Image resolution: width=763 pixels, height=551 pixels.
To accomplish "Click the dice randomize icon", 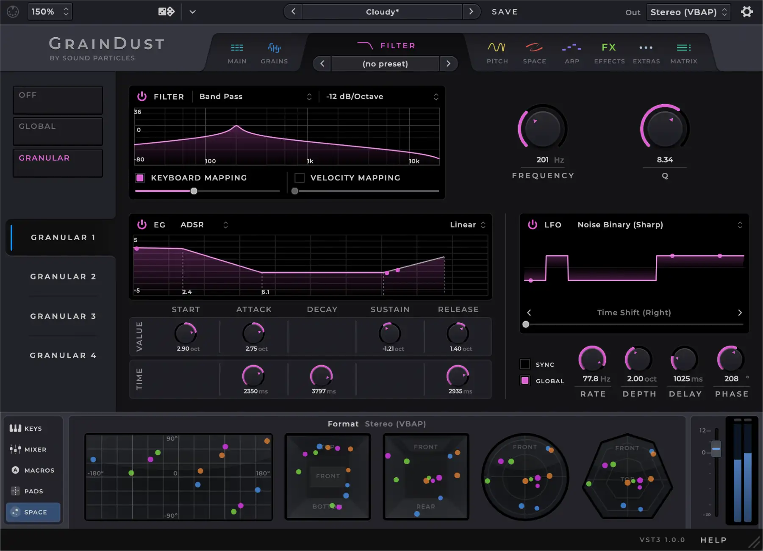I will (x=166, y=11).
